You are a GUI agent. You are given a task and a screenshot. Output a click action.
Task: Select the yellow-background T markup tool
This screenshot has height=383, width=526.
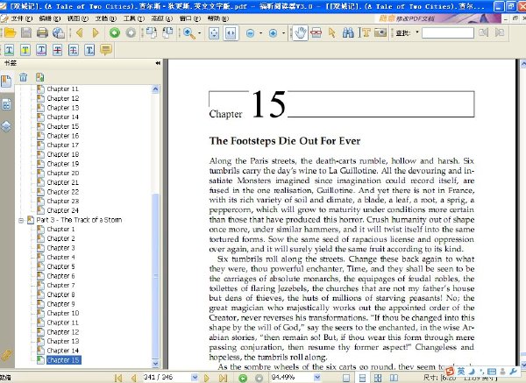25,50
